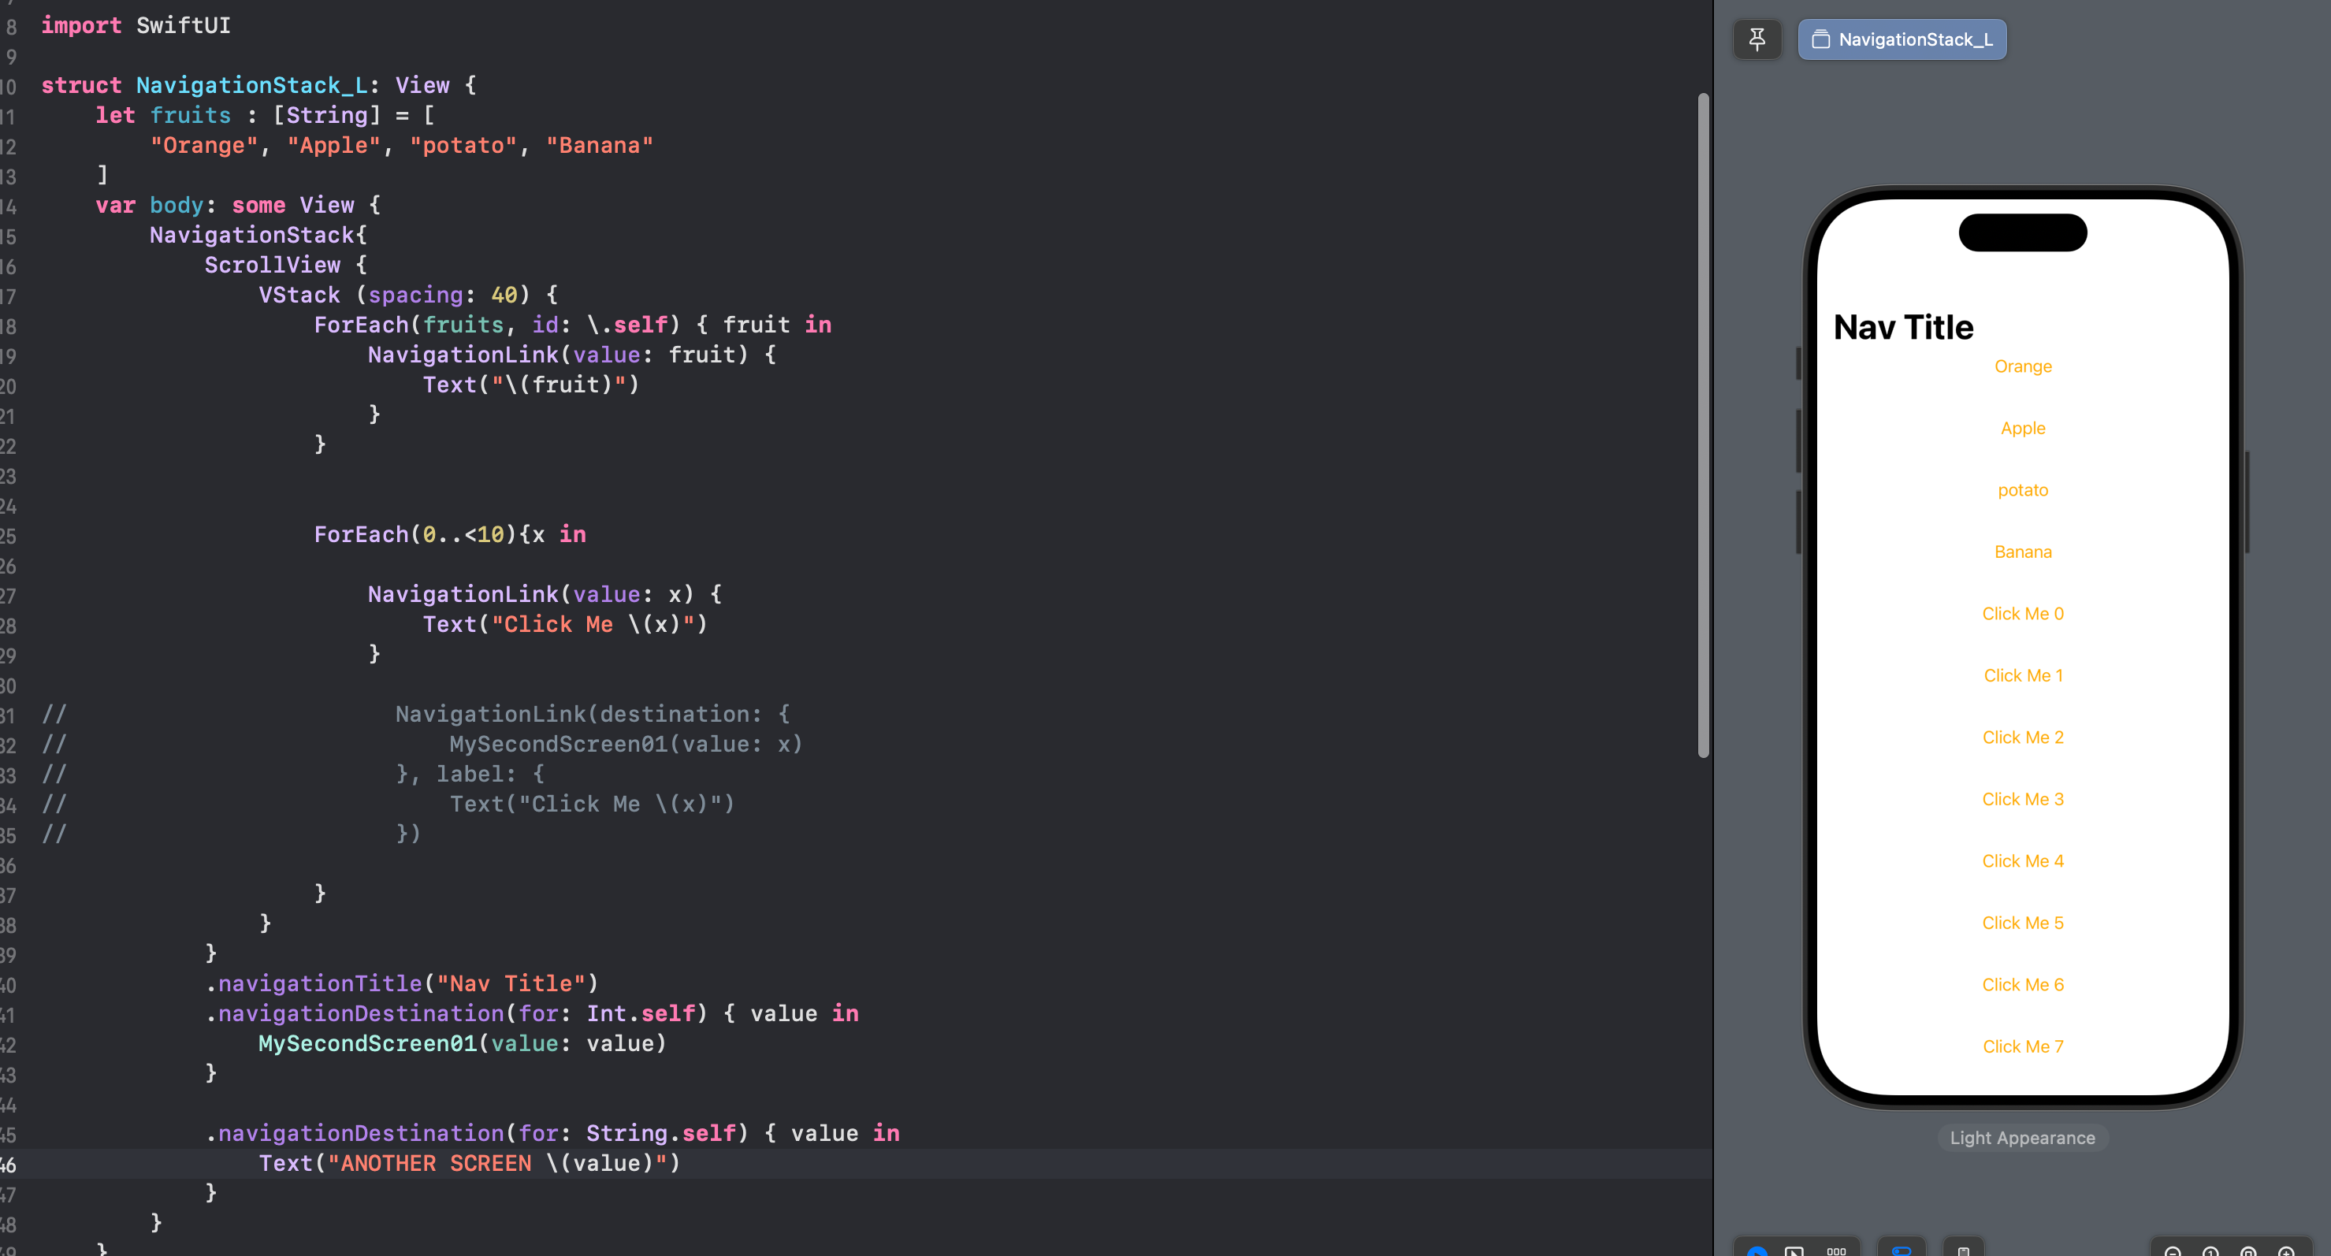Click Int.self in the navigationDestination line
This screenshot has width=2331, height=1256.
641,1013
